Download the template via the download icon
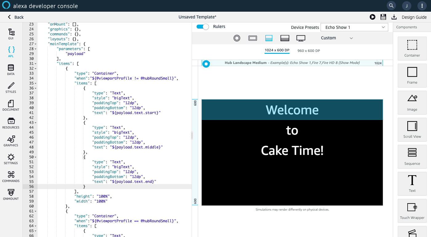 click(394, 17)
